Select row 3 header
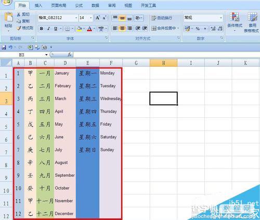The image size is (260, 220). coord(6,99)
